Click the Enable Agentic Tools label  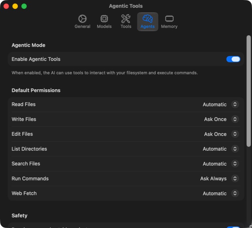point(36,59)
